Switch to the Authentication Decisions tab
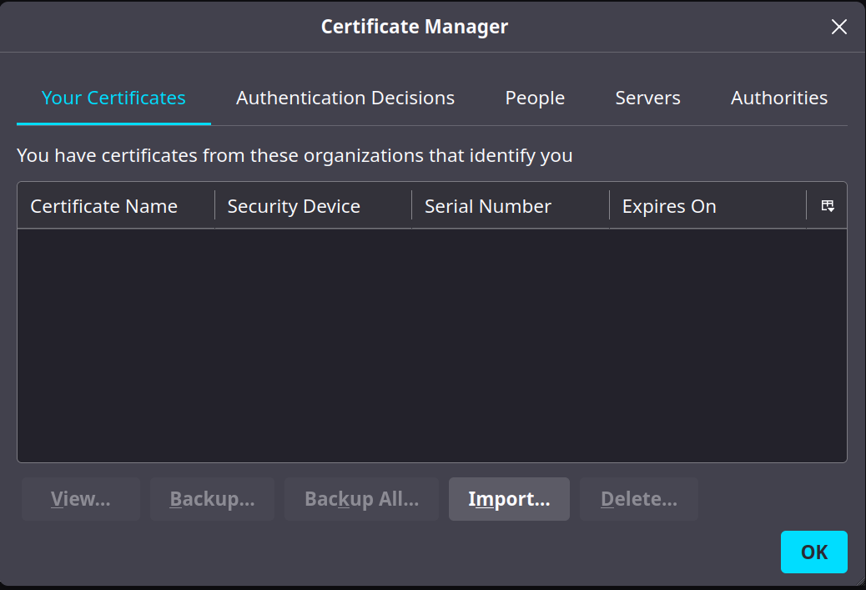 [x=345, y=98]
